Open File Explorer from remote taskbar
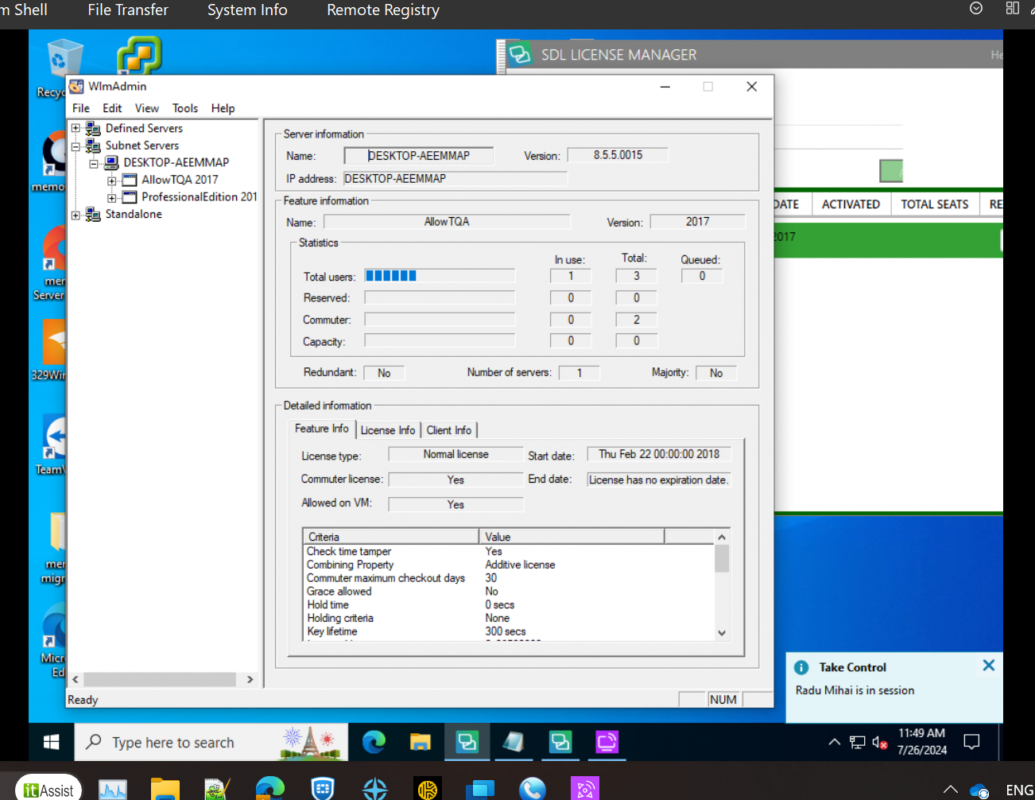The width and height of the screenshot is (1035, 800). (x=420, y=742)
